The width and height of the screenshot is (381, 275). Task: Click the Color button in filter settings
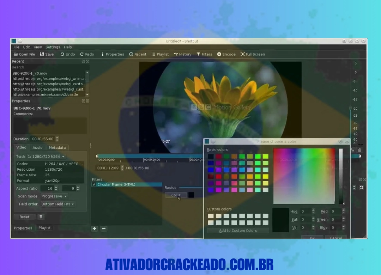[176, 195]
